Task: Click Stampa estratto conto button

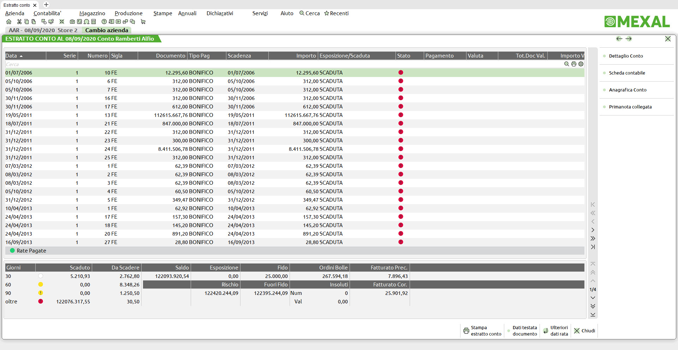Action: coord(482,331)
